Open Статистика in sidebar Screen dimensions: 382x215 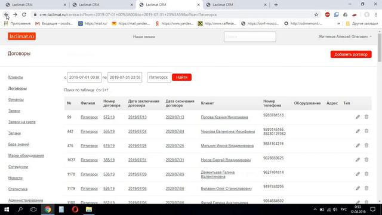[x=18, y=189]
